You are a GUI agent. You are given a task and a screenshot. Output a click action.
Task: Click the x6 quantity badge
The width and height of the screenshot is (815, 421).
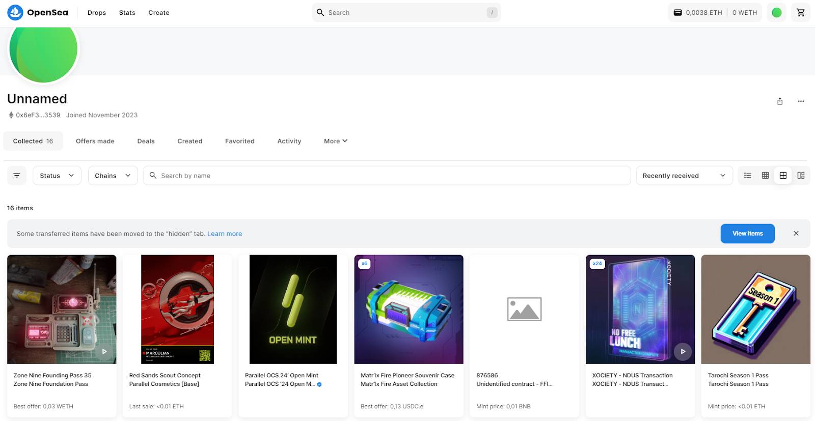coord(364,264)
